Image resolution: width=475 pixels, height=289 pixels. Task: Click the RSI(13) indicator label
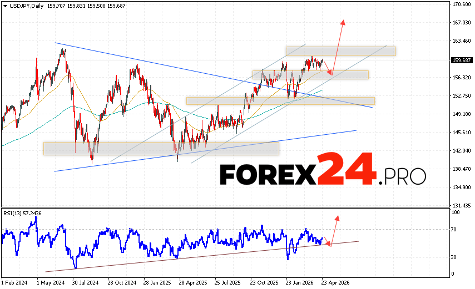(22, 212)
